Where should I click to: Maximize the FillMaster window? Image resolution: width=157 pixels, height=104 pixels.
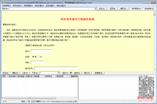149,3
